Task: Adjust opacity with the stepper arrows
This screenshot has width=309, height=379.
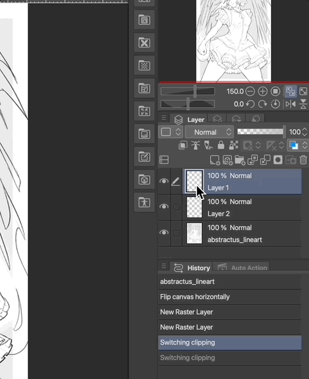Action: [x=305, y=132]
